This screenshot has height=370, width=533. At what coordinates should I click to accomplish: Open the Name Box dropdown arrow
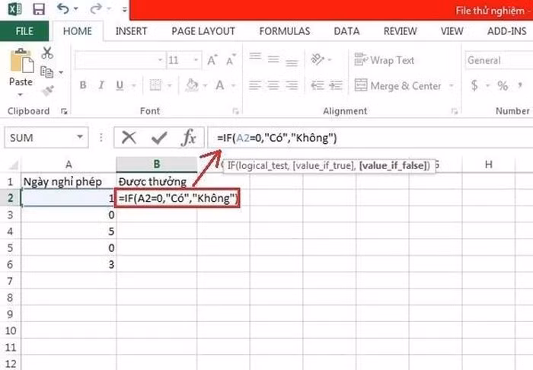click(x=80, y=138)
